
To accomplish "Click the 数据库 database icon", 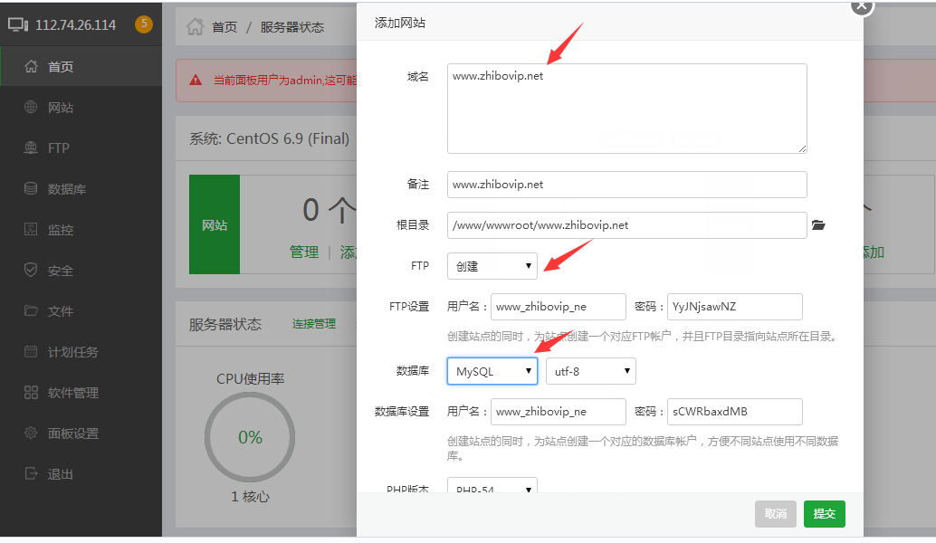I will 31,189.
